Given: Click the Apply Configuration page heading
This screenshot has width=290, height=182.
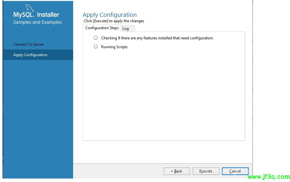Looking at the screenshot, I should pos(110,15).
